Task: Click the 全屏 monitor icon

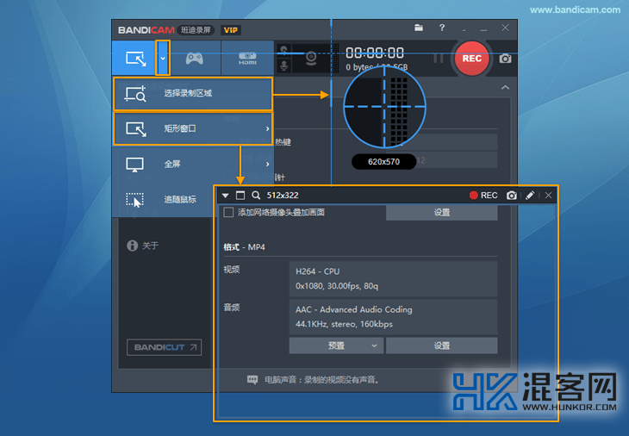Action: (134, 165)
